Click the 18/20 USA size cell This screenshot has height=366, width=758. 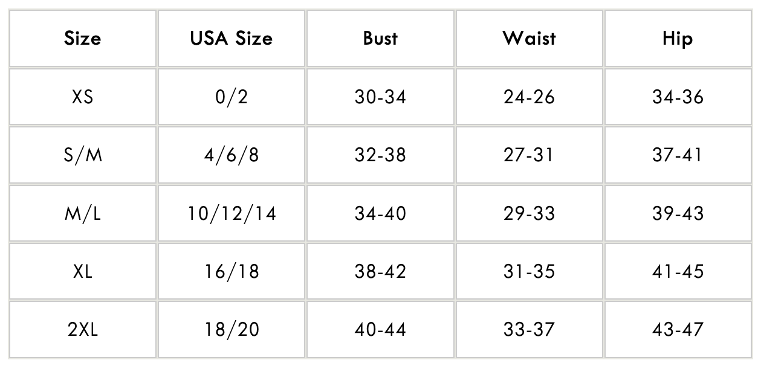(x=231, y=329)
